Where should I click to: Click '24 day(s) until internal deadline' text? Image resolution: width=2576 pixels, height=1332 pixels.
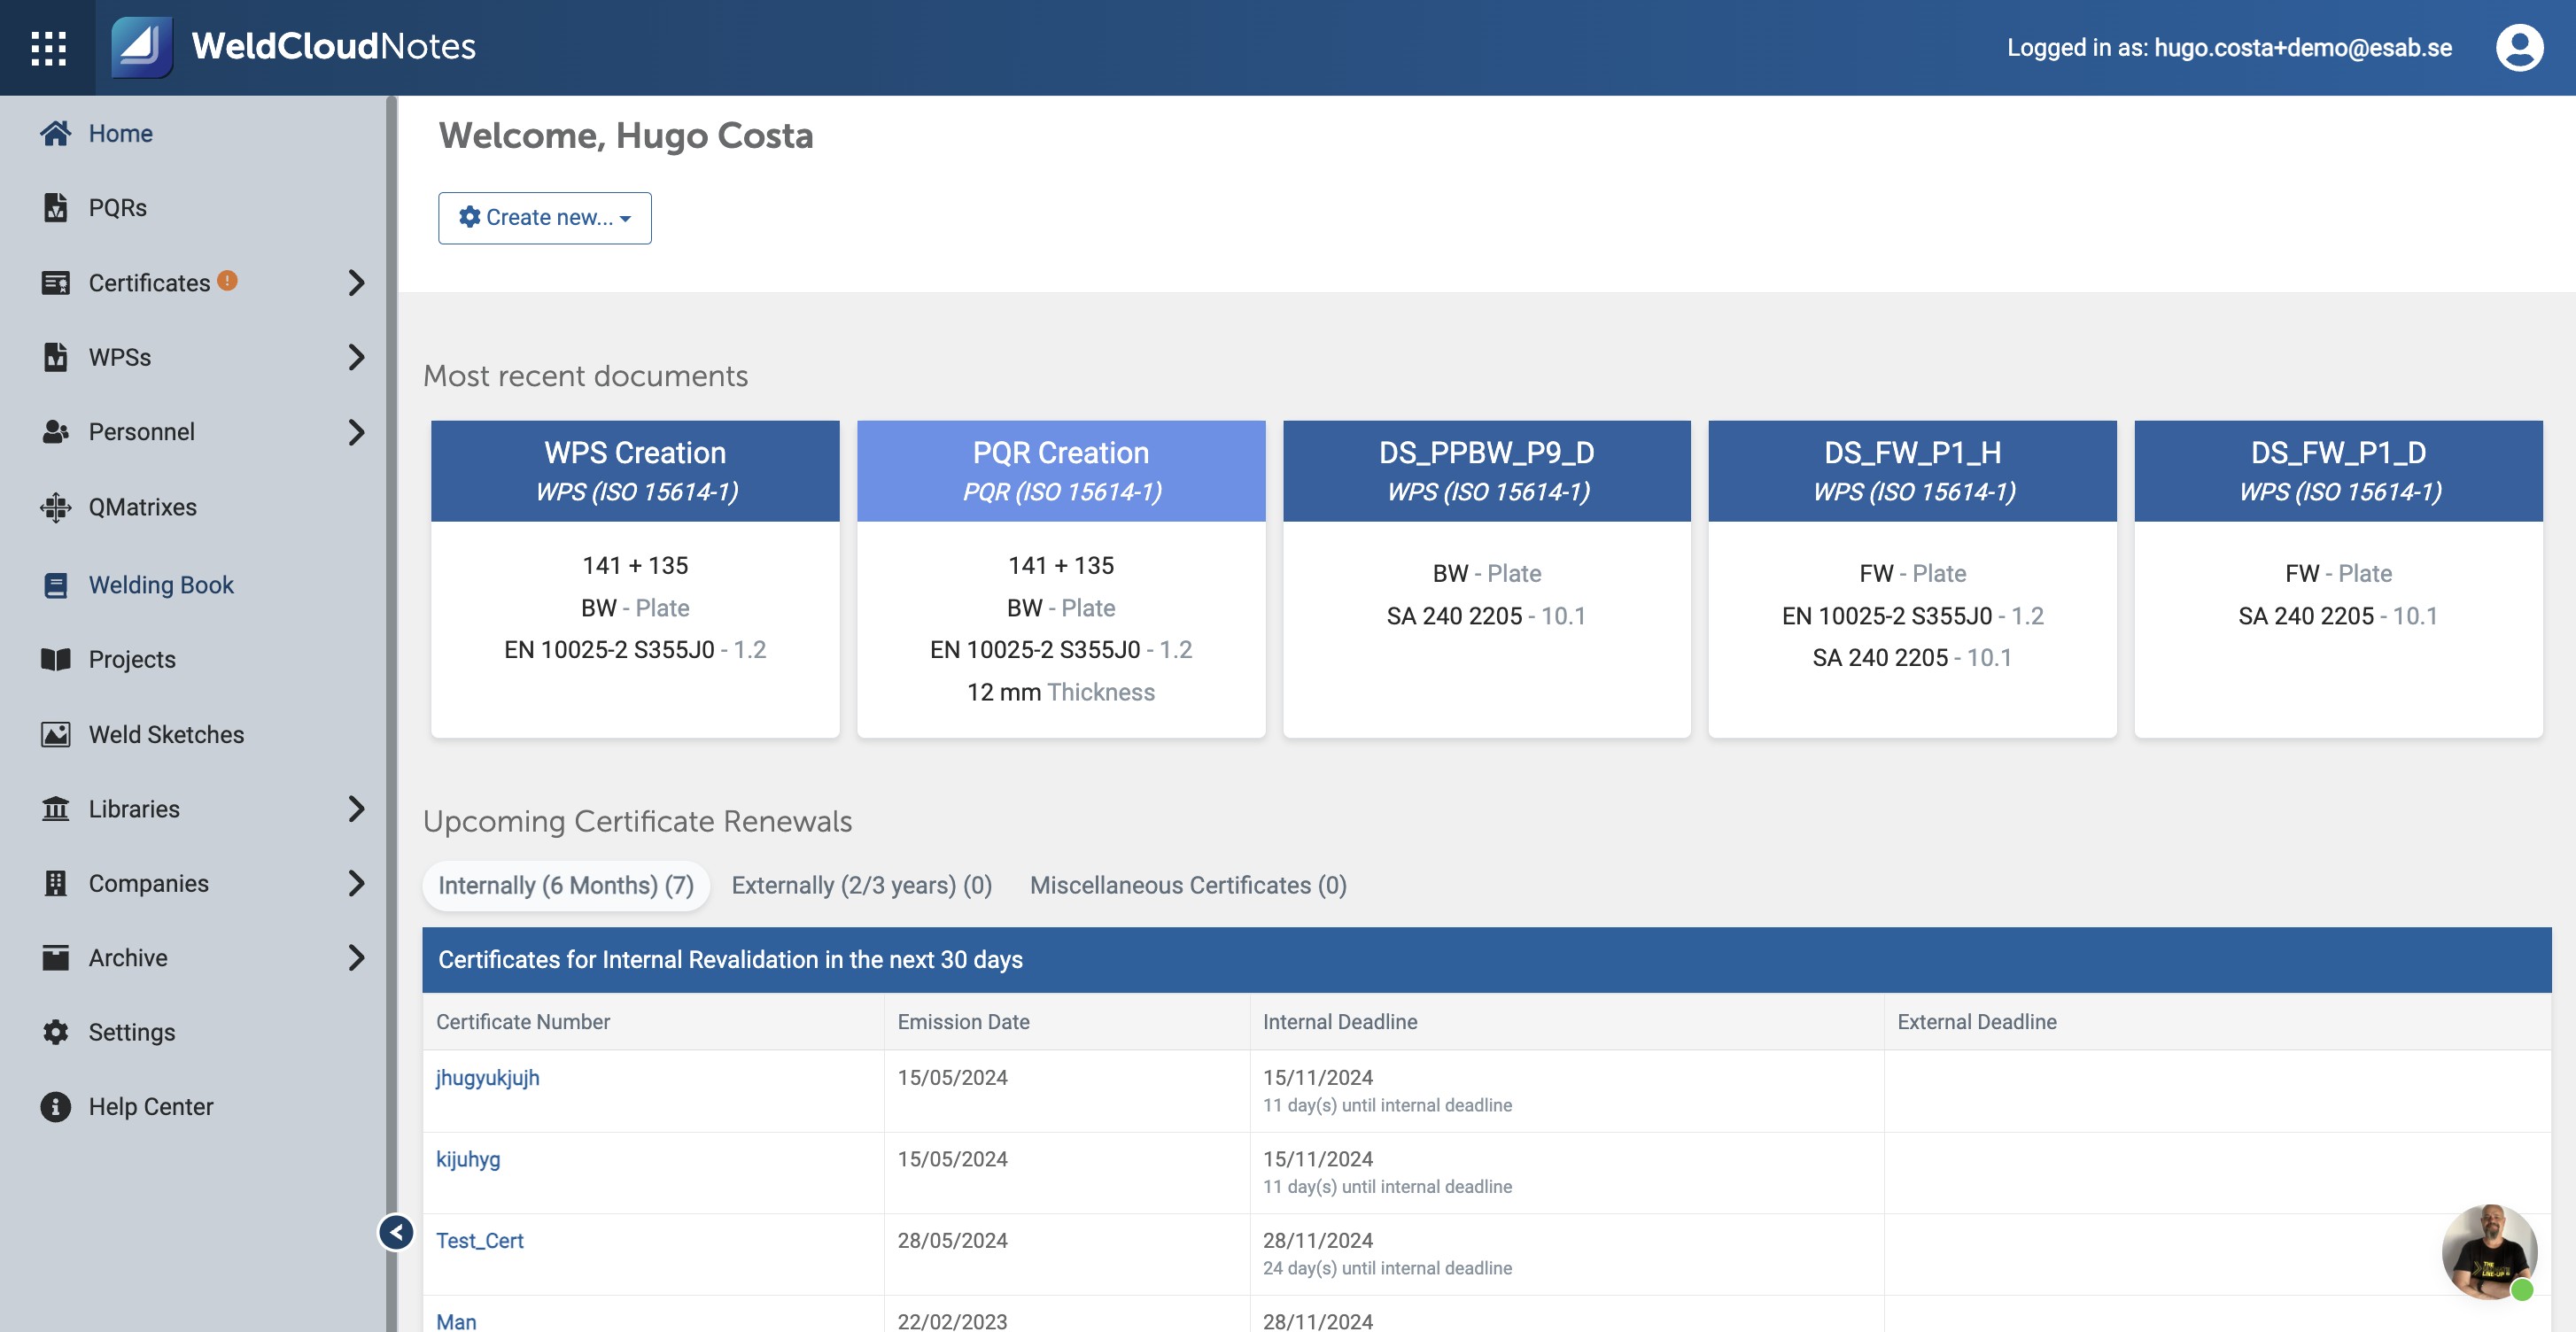click(x=1387, y=1268)
